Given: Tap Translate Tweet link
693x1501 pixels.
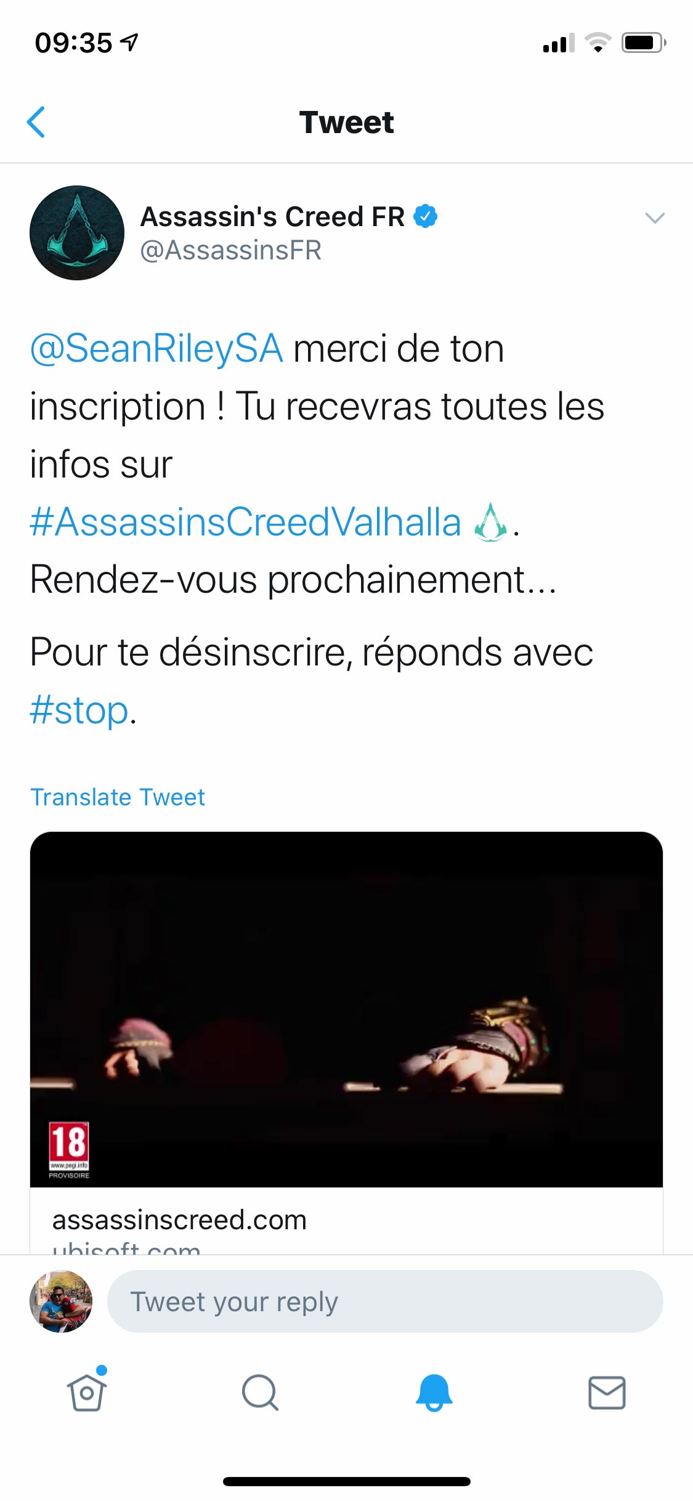Looking at the screenshot, I should point(117,797).
